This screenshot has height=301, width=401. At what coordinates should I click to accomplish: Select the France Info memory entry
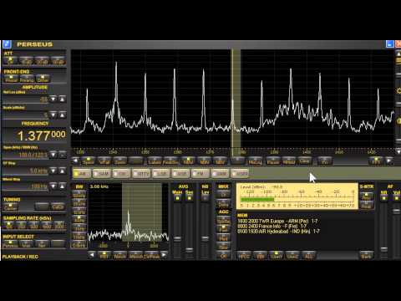coord(272,226)
